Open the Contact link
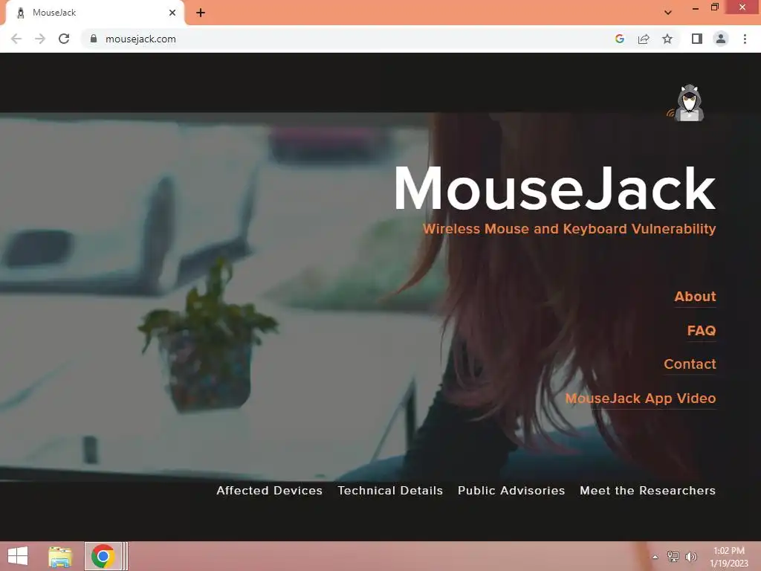 click(x=690, y=364)
